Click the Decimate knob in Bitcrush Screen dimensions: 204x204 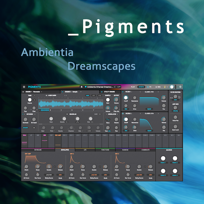(25, 119)
